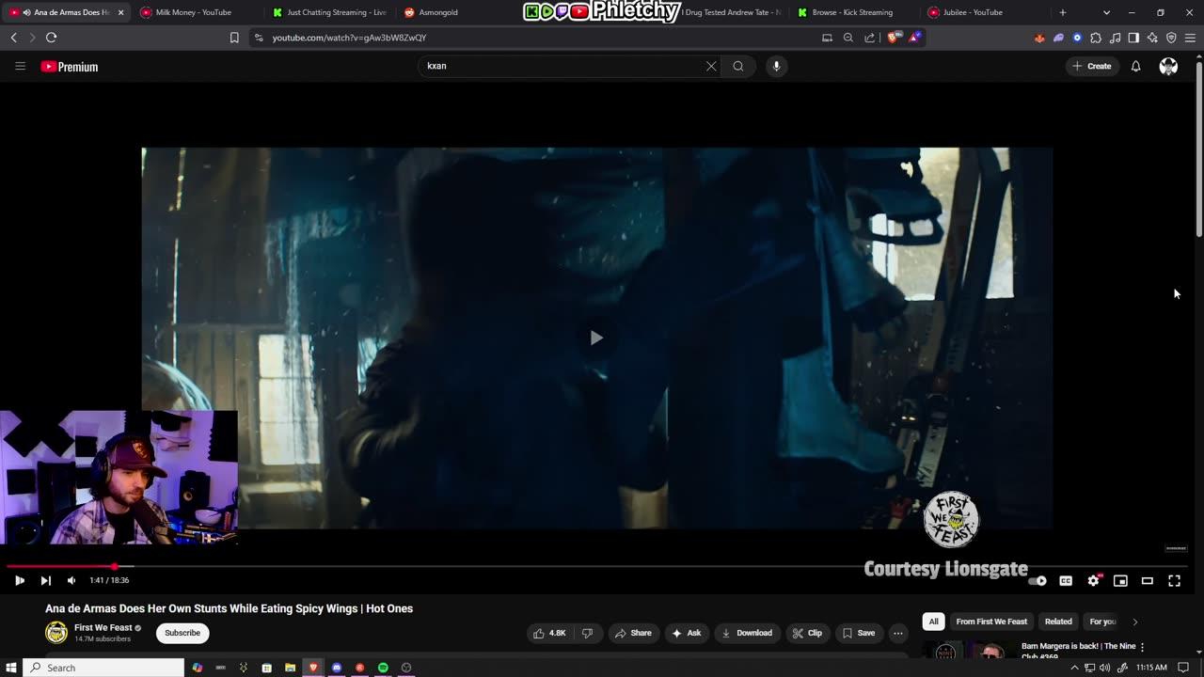The width and height of the screenshot is (1204, 677).
Task: Create a Clip of the video
Action: (807, 633)
